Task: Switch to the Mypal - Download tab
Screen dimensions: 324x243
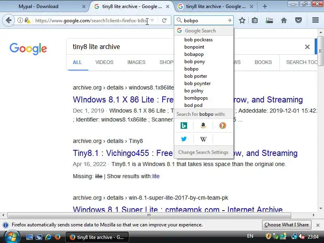Action: coord(45,6)
